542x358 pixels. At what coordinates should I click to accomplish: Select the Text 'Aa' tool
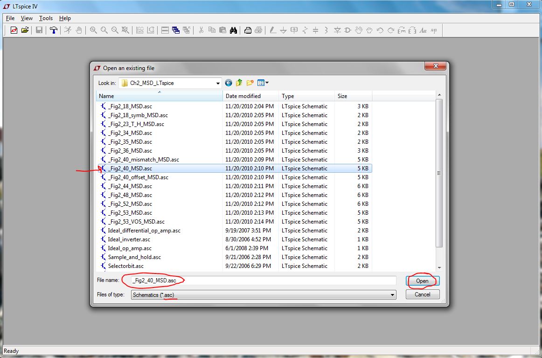pyautogui.click(x=423, y=30)
